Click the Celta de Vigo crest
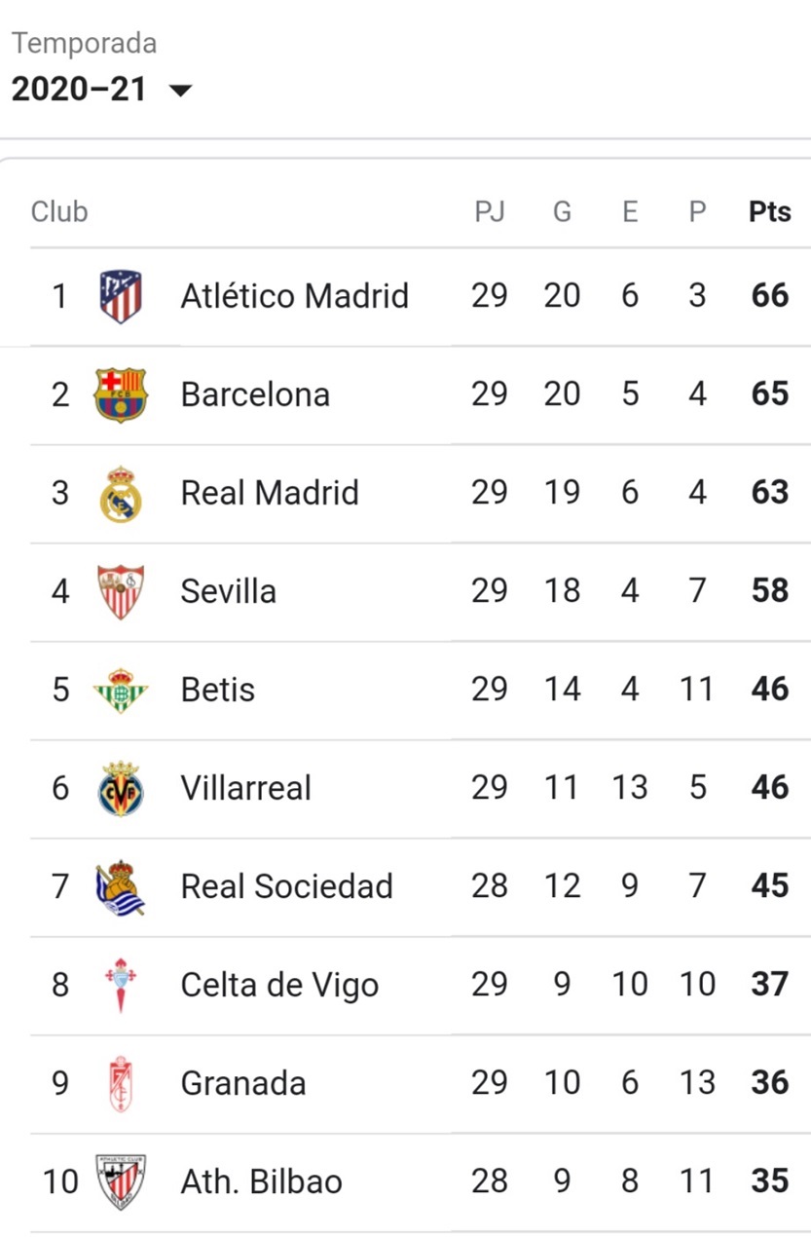The image size is (811, 1237). click(x=121, y=985)
